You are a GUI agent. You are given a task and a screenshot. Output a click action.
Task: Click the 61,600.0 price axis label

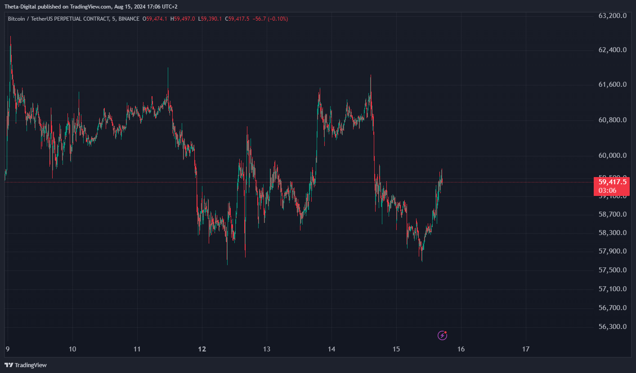pos(613,84)
